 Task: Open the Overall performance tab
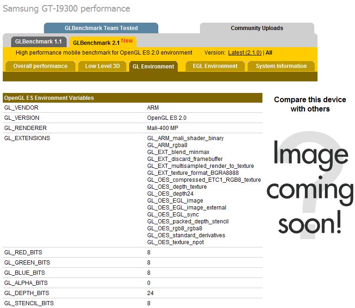pos(40,66)
